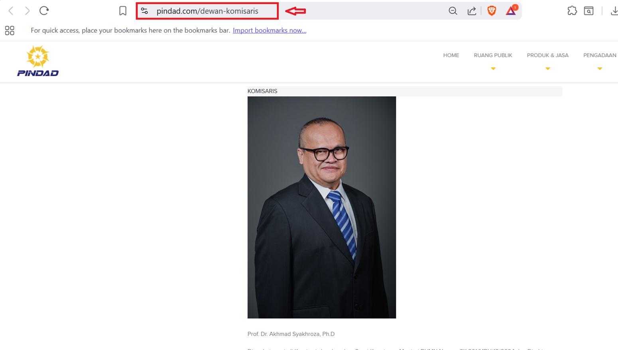The height and width of the screenshot is (350, 618).
Task: Open the PRODUK & JASA menu
Action: click(x=547, y=55)
